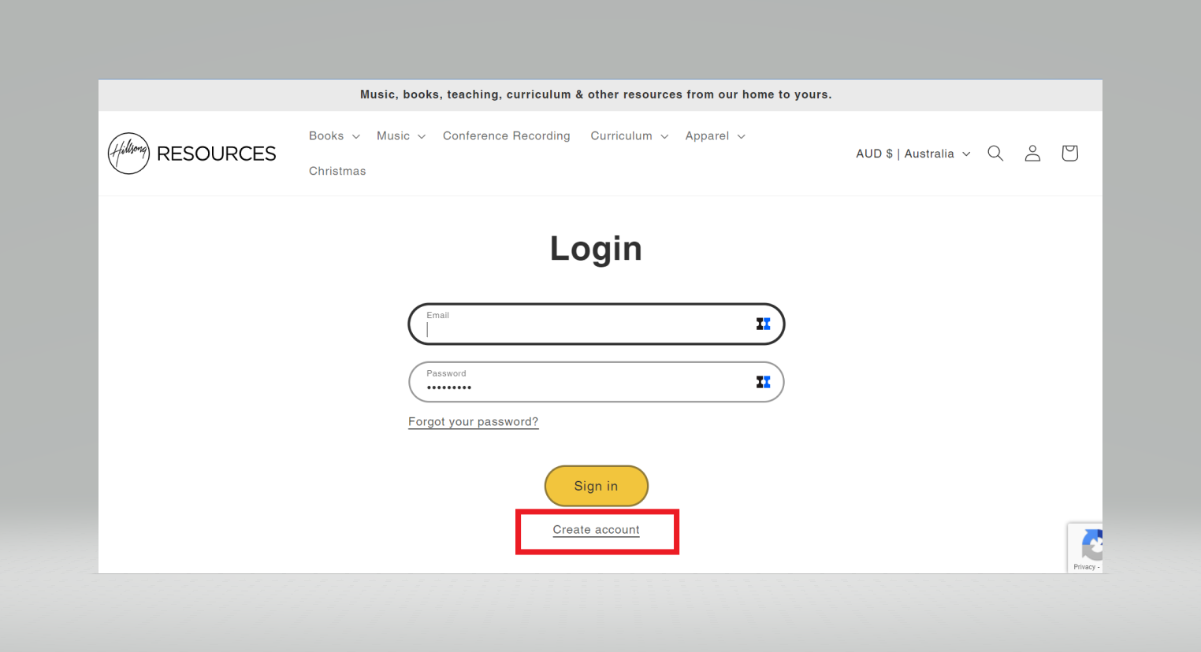Open the AUD $ | Australia currency selector
1201x652 pixels.
[913, 154]
